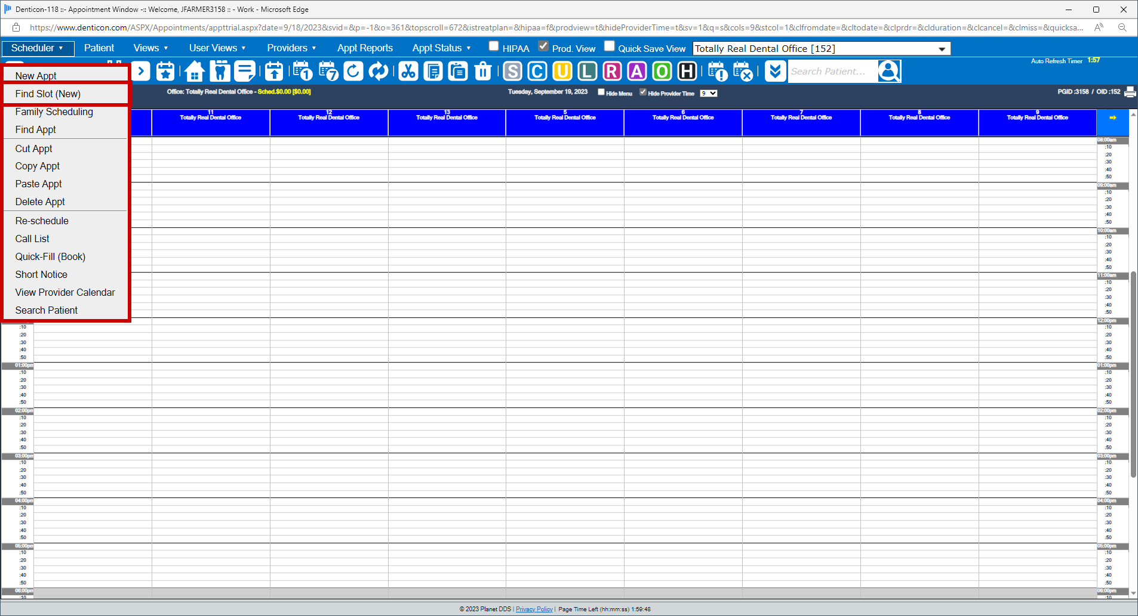The image size is (1138, 616).
Task: Delete appointment with trash icon
Action: pyautogui.click(x=483, y=71)
